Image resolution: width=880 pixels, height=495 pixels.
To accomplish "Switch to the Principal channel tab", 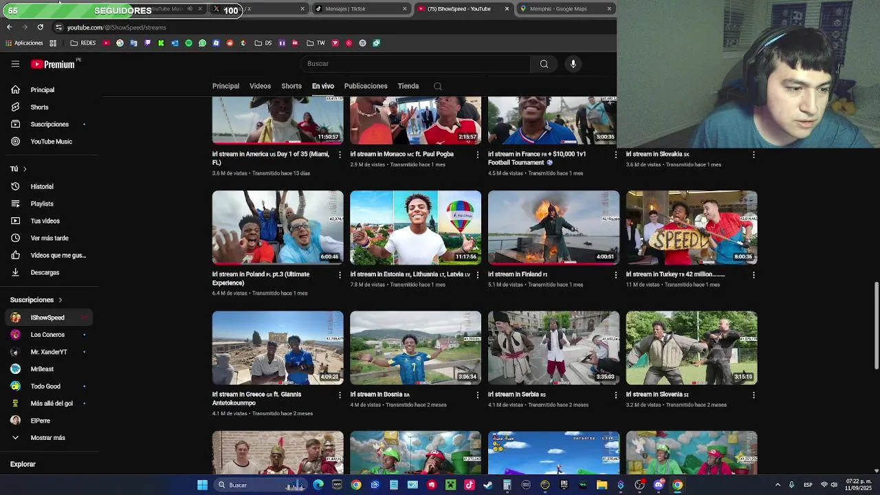I will [225, 87].
